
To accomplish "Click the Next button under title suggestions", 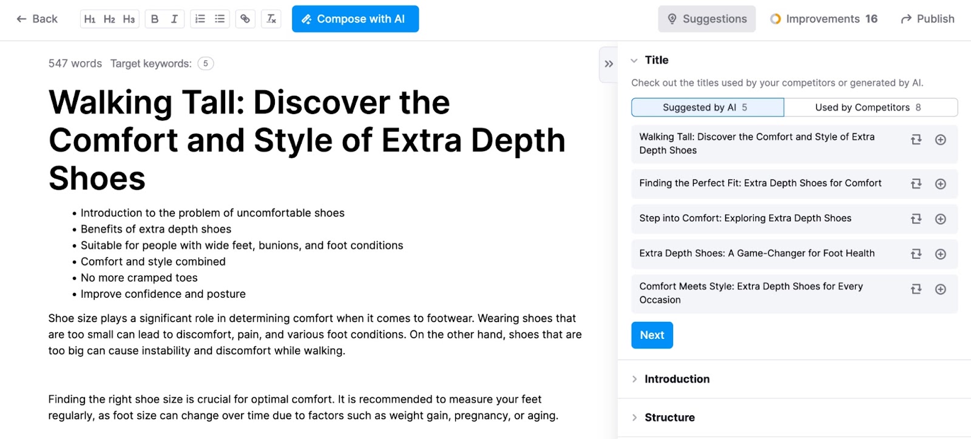I will tap(652, 335).
